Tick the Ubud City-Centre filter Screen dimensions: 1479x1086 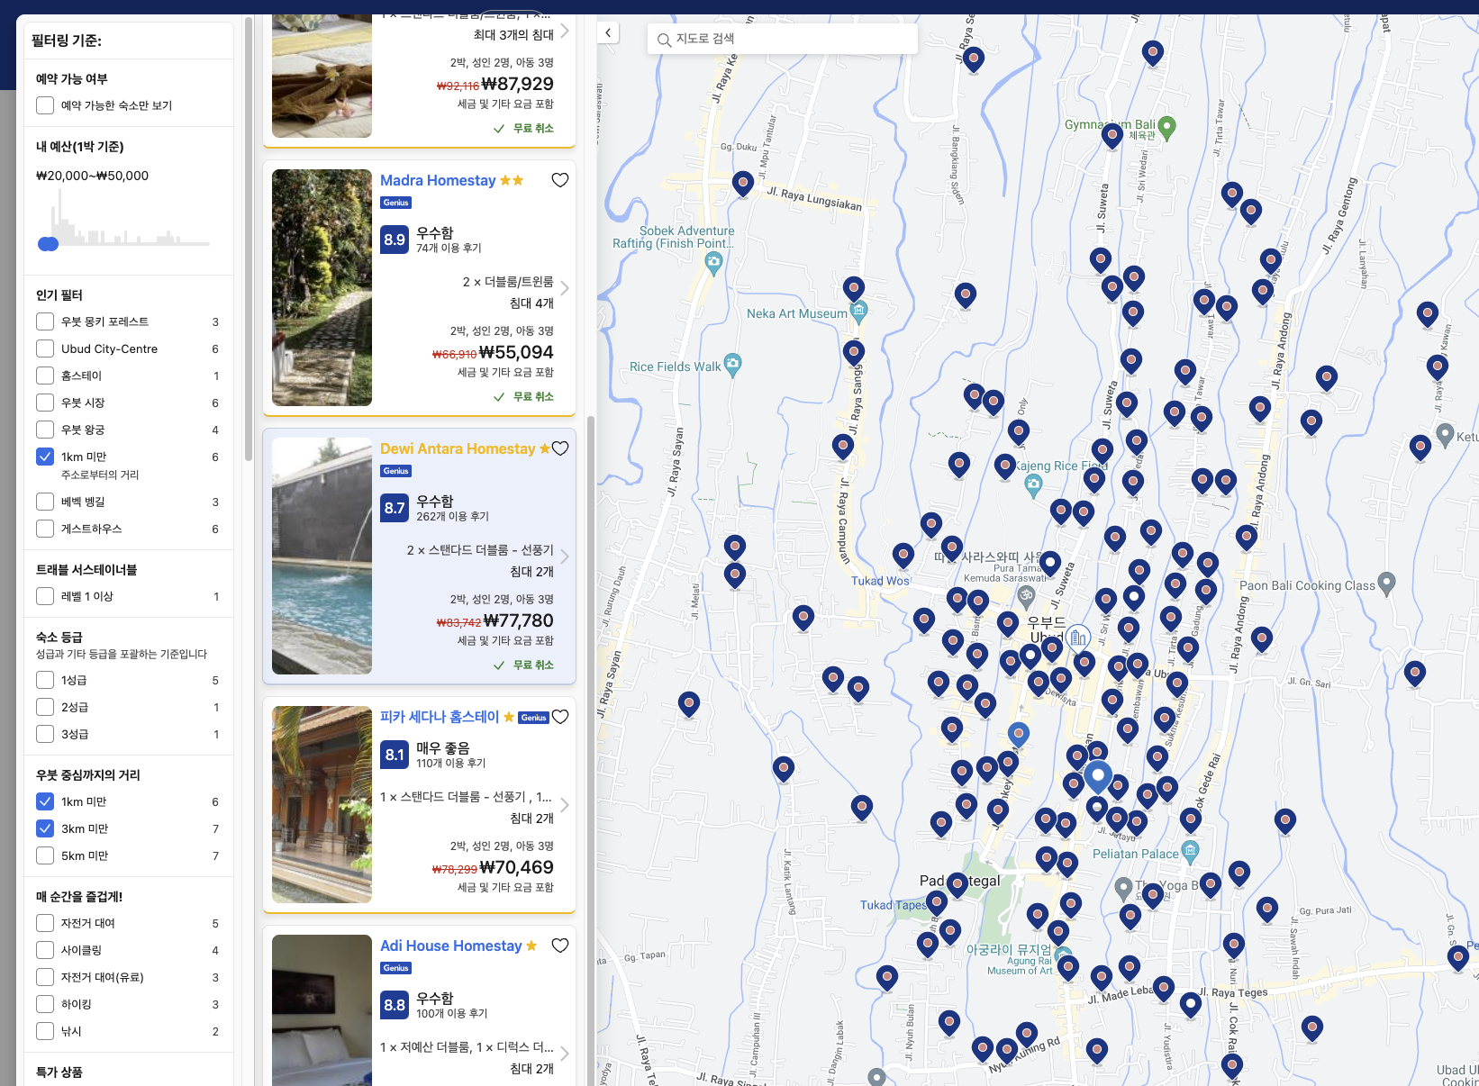(45, 348)
